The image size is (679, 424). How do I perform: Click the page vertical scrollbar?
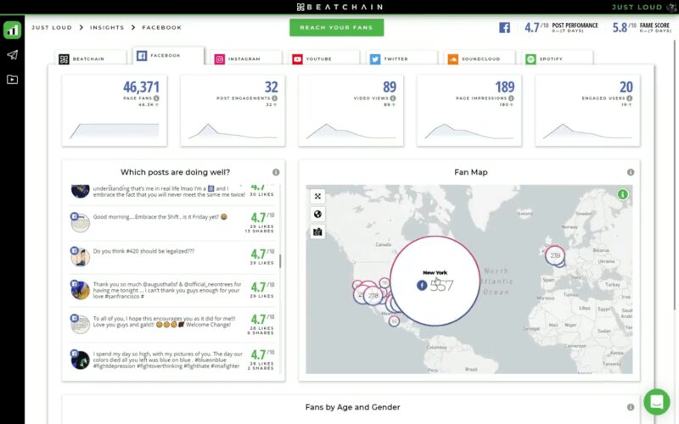[x=676, y=176]
